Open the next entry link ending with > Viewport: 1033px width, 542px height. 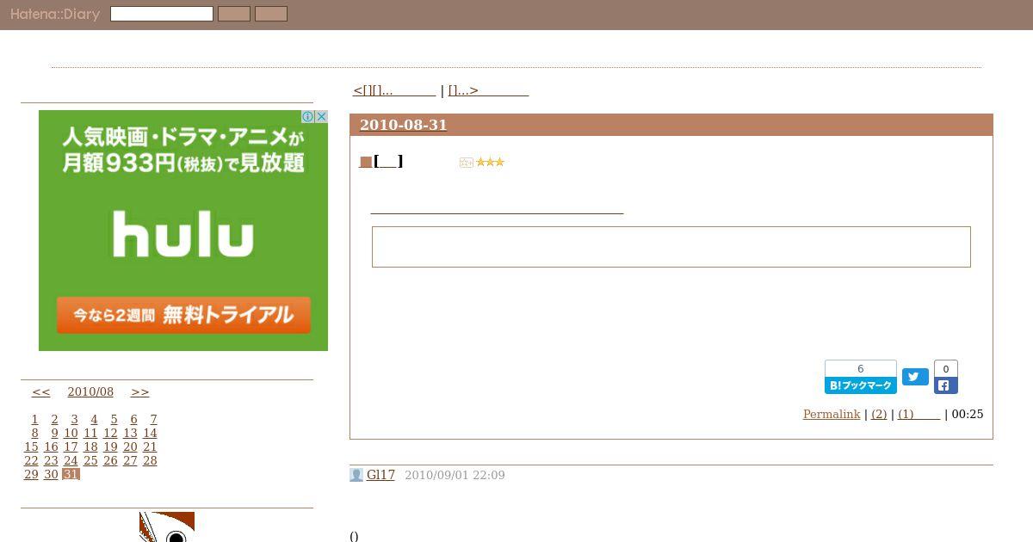click(488, 90)
